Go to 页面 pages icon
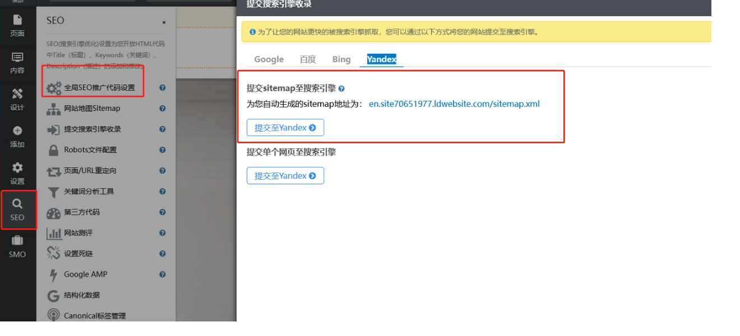 pyautogui.click(x=17, y=26)
